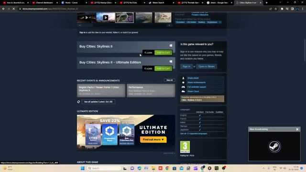Open the Performance announcement card
306x172 pixels.
(151, 90)
